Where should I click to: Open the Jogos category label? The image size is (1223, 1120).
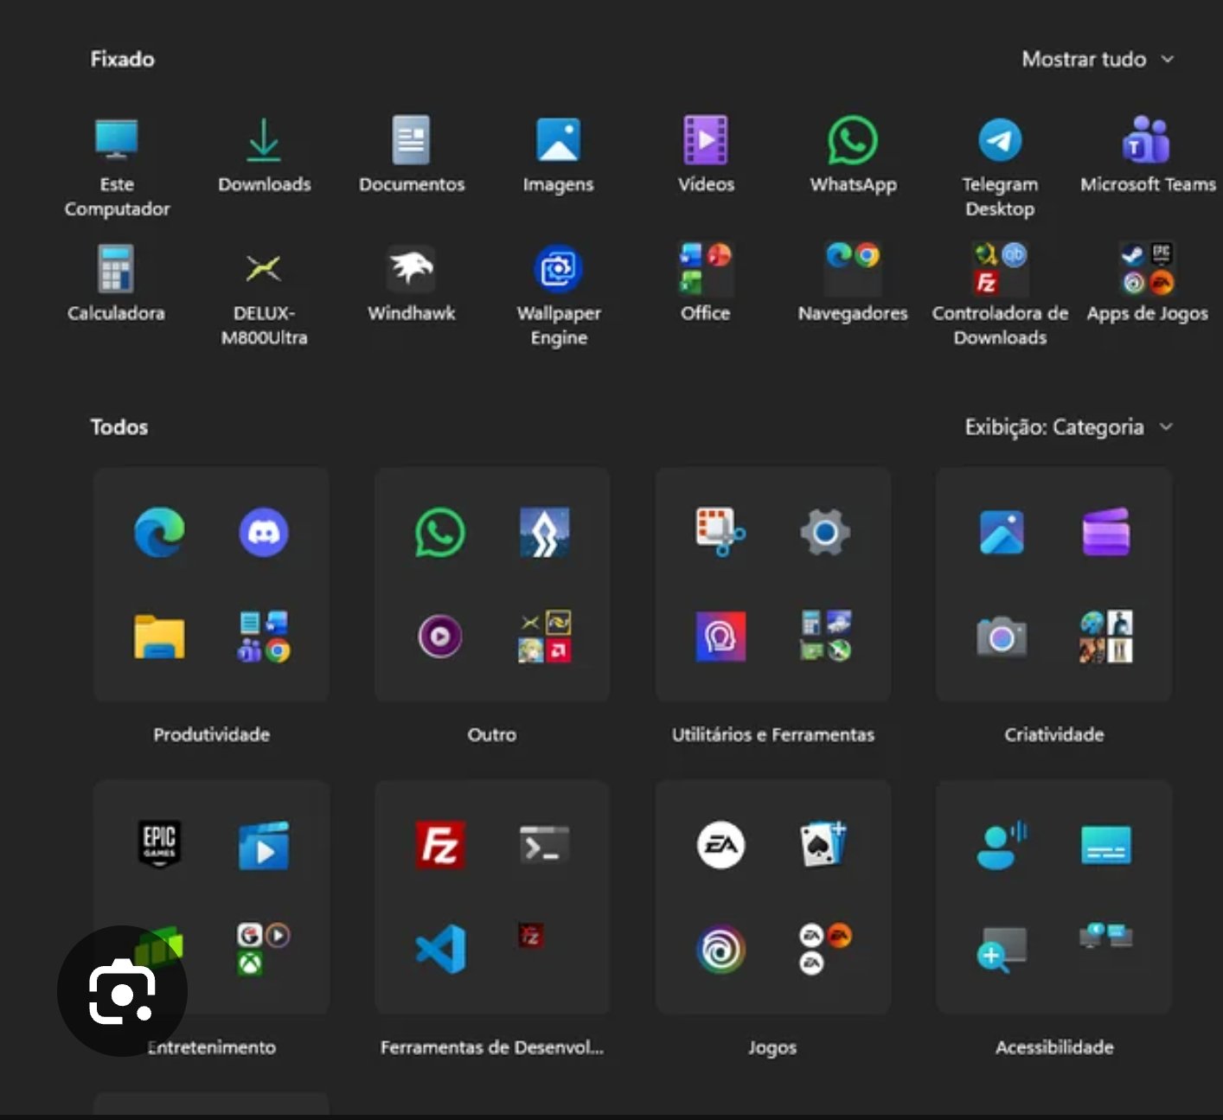(x=772, y=1047)
